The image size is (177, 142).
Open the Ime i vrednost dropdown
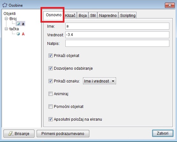[99, 81]
